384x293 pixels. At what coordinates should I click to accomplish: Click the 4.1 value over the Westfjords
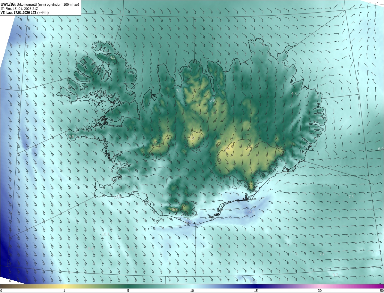(112, 57)
